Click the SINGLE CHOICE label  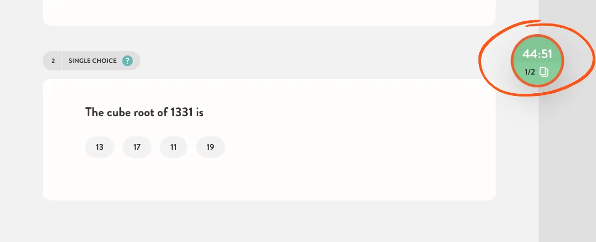click(93, 61)
